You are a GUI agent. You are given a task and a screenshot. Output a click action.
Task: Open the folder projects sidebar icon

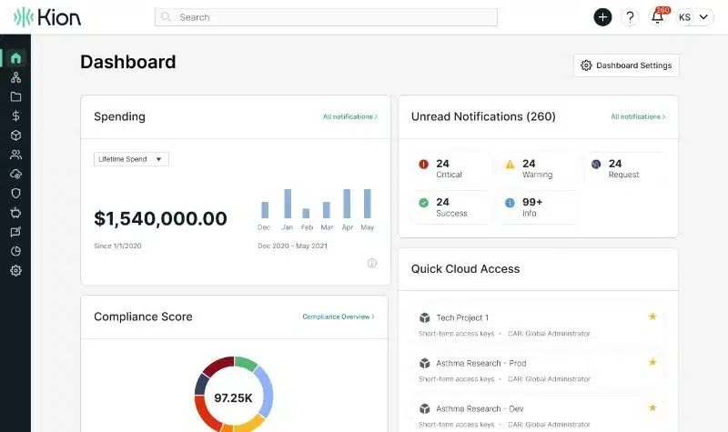tap(15, 96)
